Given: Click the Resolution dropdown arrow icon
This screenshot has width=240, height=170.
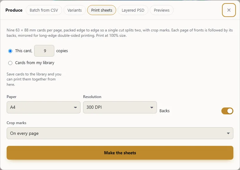Looking at the screenshot, I should coord(152,107).
